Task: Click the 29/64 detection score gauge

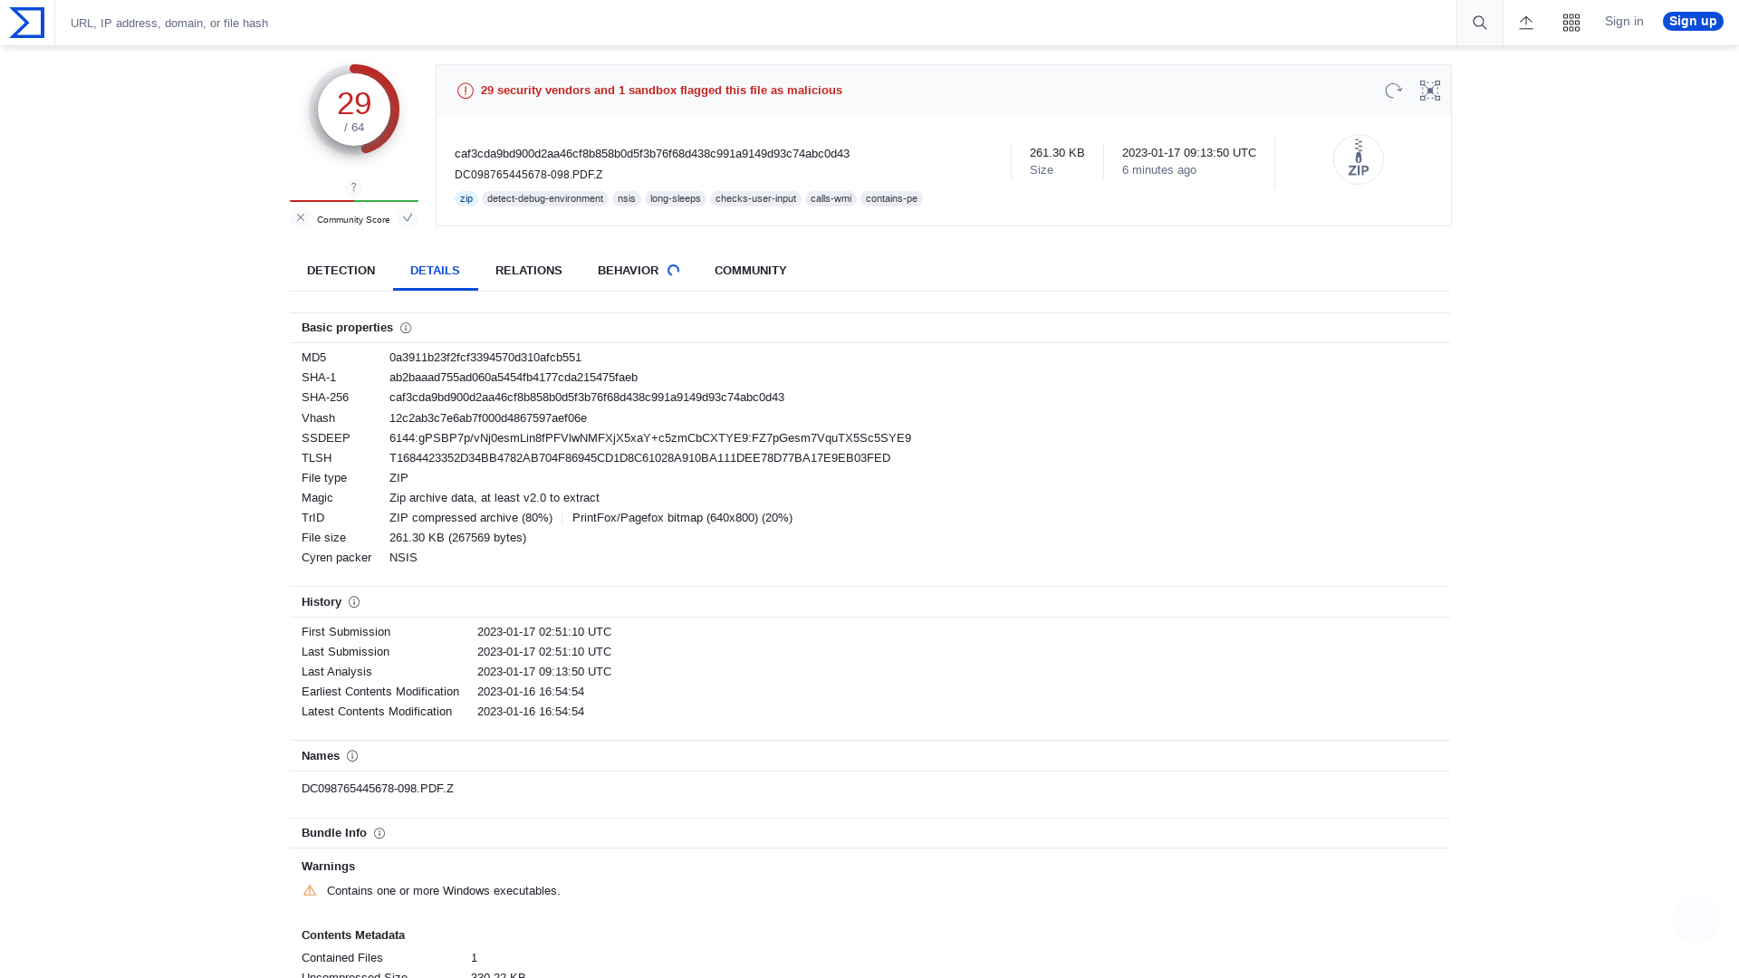Action: [354, 110]
